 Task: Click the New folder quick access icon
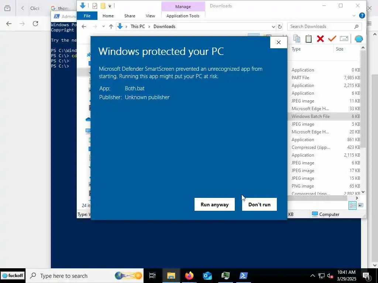(103, 6)
